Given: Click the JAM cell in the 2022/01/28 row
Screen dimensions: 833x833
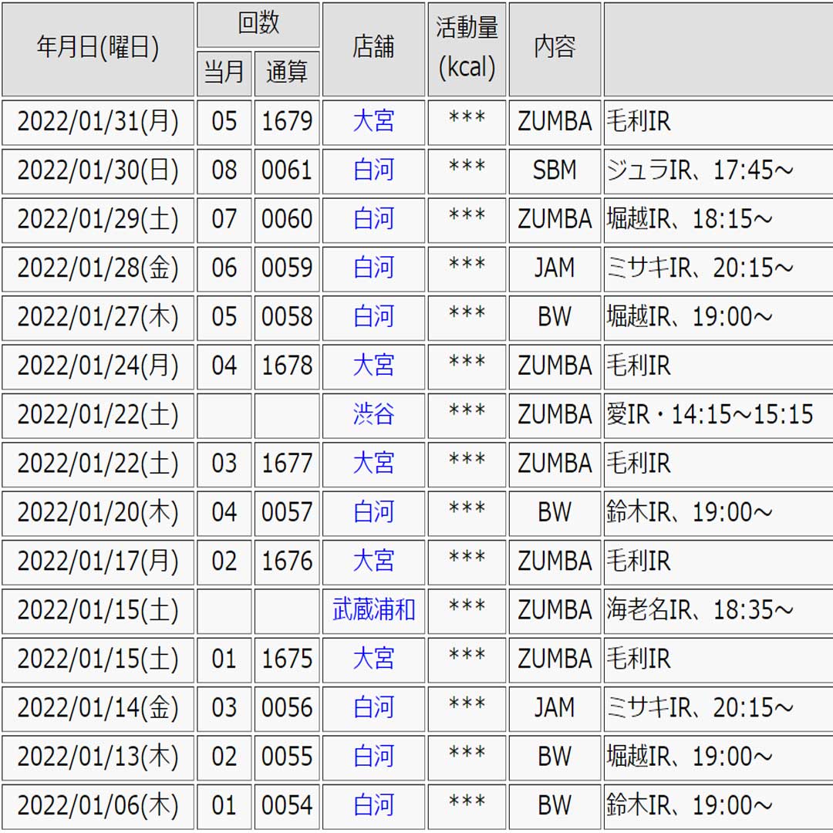Looking at the screenshot, I should pyautogui.click(x=555, y=269).
